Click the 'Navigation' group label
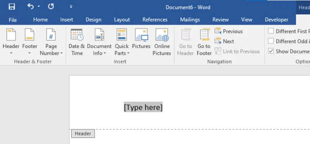The height and width of the screenshot is (144, 310). pyautogui.click(x=219, y=62)
